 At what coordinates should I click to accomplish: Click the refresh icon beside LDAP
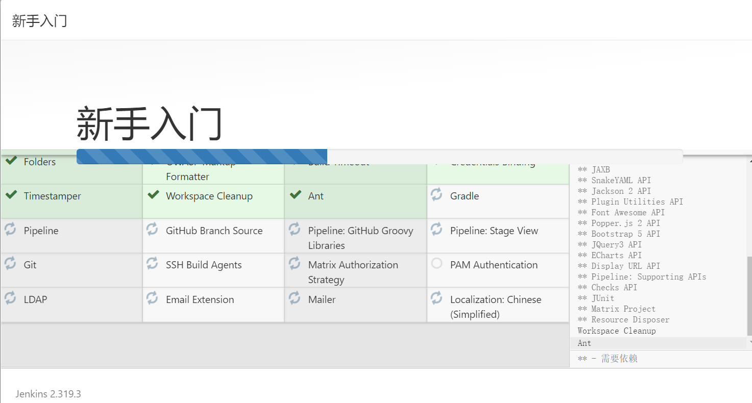[x=10, y=298]
